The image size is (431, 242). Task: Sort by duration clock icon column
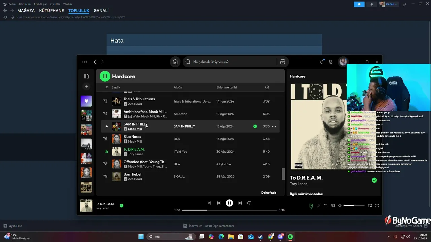[267, 87]
